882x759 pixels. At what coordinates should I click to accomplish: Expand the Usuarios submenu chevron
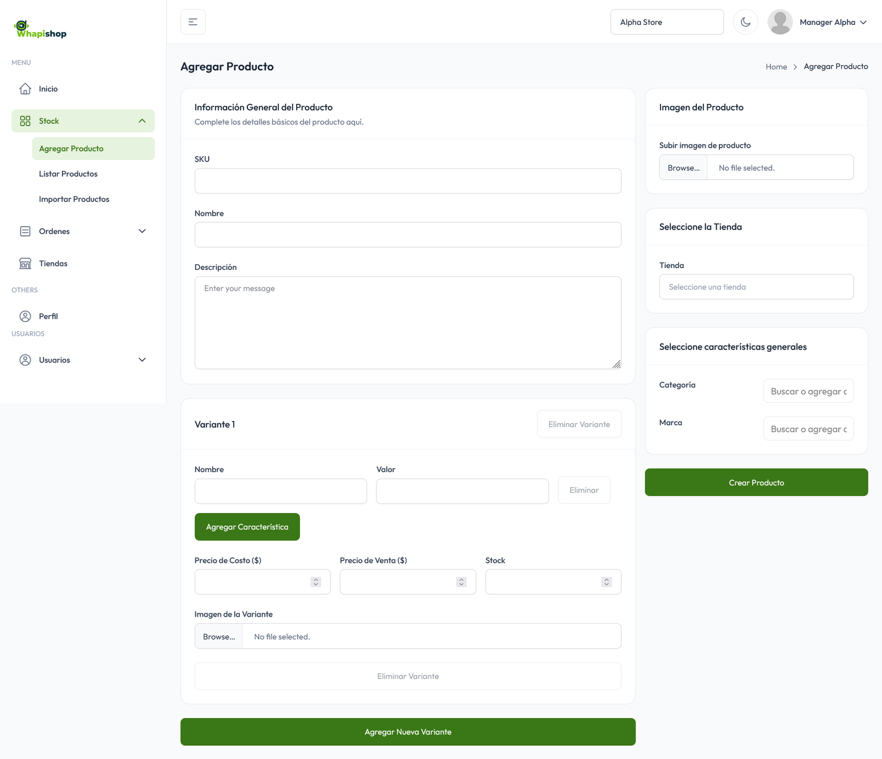click(x=142, y=360)
